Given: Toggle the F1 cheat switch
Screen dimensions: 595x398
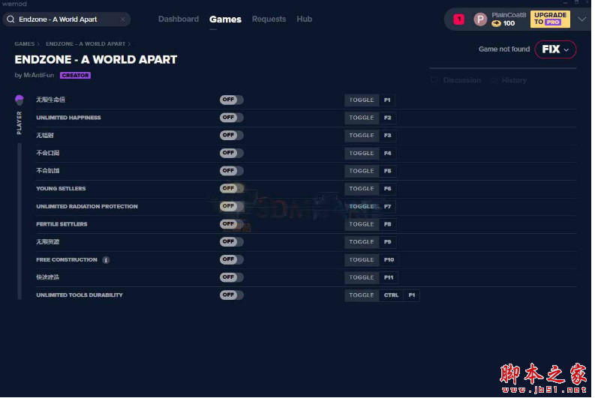Looking at the screenshot, I should (x=232, y=100).
